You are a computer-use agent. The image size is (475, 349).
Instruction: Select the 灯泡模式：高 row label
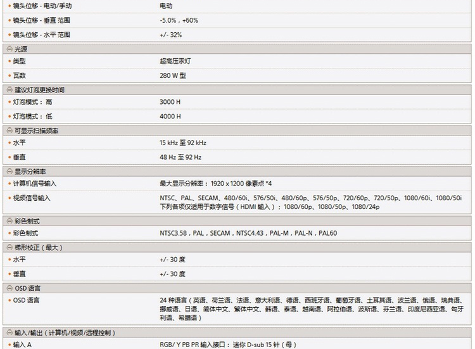click(33, 102)
